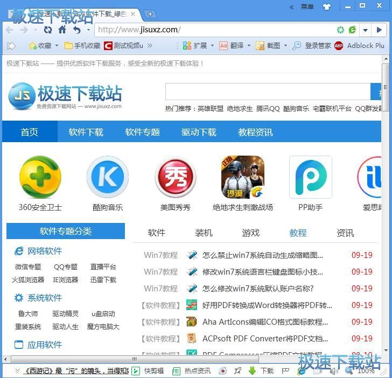Click the vertical scrollbar thumb
Screen dimensions: 392x378
(385, 87)
